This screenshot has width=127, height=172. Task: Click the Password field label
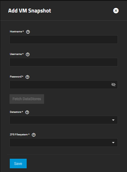16,77
